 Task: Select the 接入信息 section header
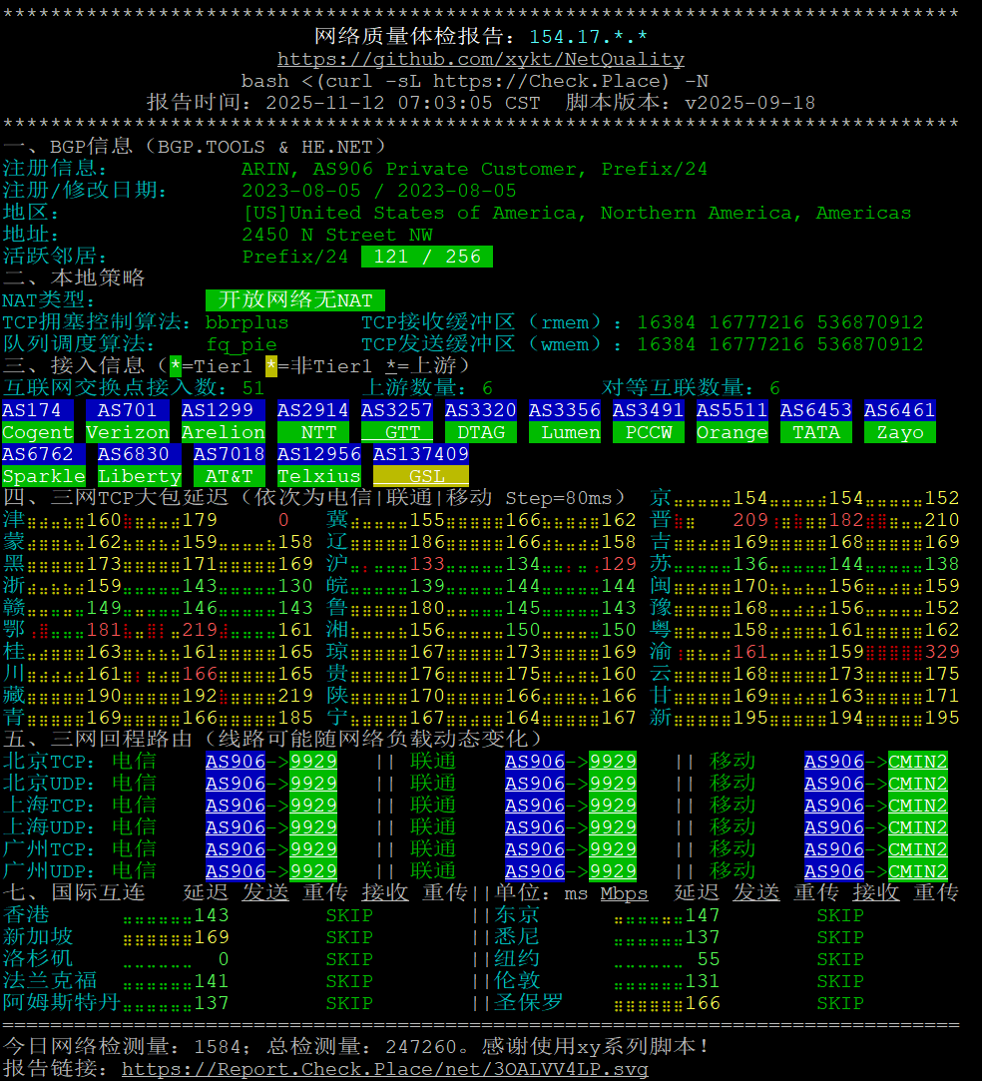point(70,366)
